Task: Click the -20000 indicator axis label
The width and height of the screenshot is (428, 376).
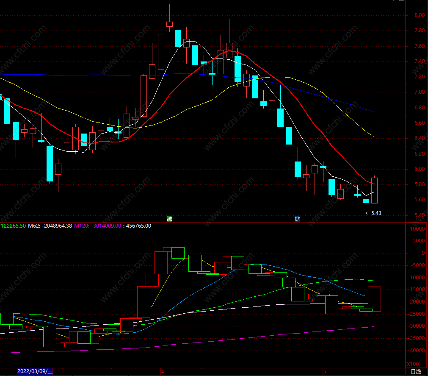Action: pyautogui.click(x=417, y=302)
